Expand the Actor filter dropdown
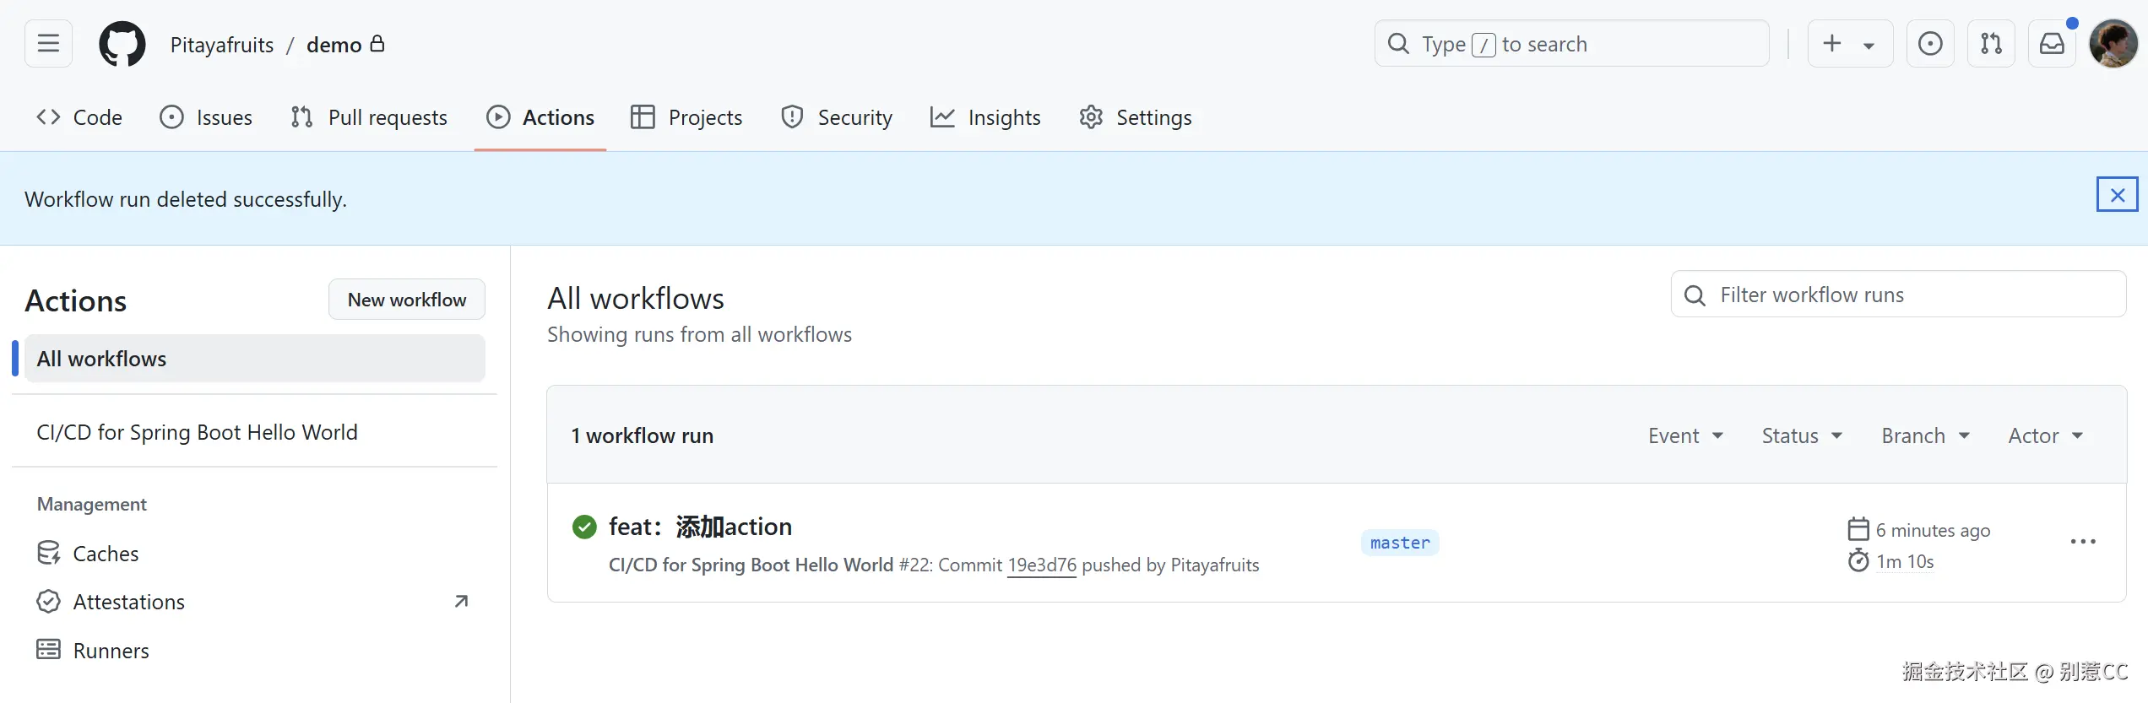Image resolution: width=2148 pixels, height=703 pixels. [x=2045, y=435]
